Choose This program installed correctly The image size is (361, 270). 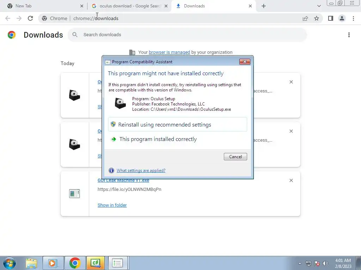coord(178,139)
